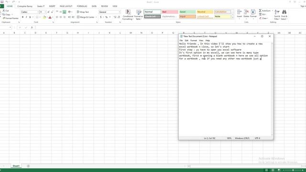
Task: Apply the red Font Color icon
Action: pyautogui.click(x=50, y=17)
